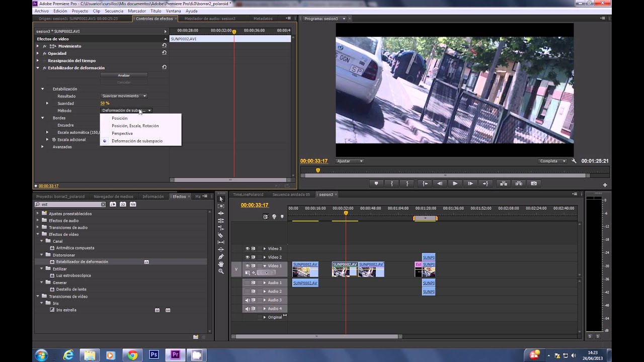The image size is (644, 362).
Task: Choose Perspectiva method option
Action: 122,133
